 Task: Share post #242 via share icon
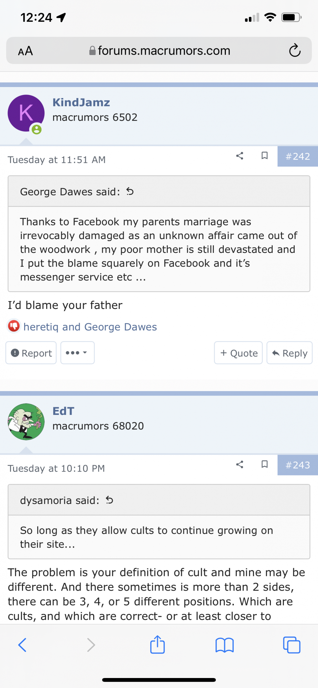coord(240,156)
